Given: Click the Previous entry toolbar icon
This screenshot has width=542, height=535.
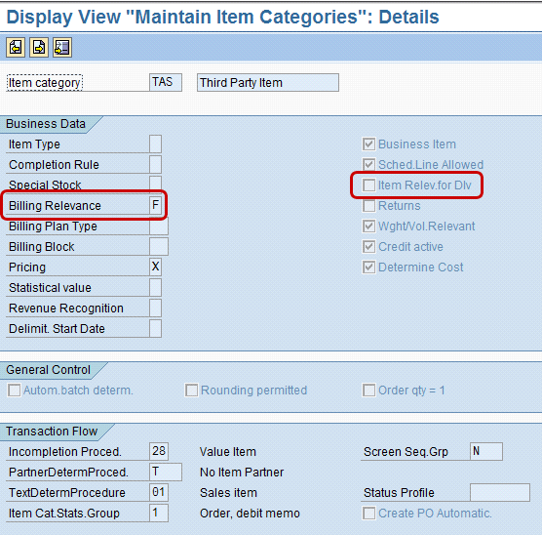Looking at the screenshot, I should [x=16, y=48].
